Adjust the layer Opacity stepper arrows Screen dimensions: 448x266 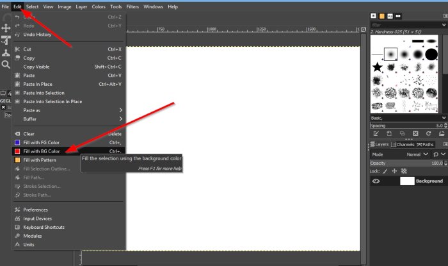coord(445,163)
